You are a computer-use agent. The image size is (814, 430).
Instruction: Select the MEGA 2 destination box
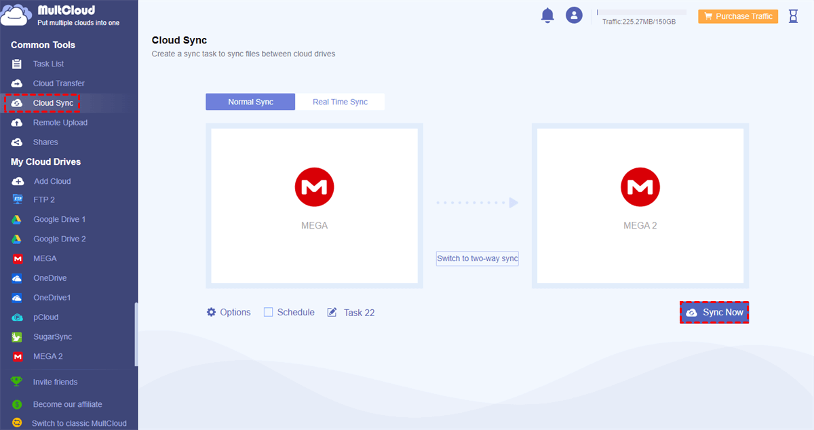640,206
